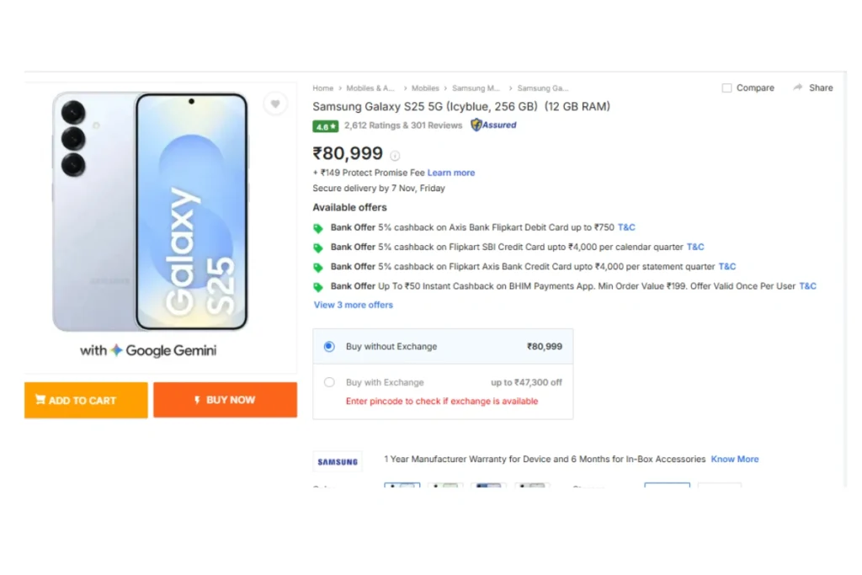Open Know More warranty link
The height and width of the screenshot is (575, 862).
(x=734, y=459)
